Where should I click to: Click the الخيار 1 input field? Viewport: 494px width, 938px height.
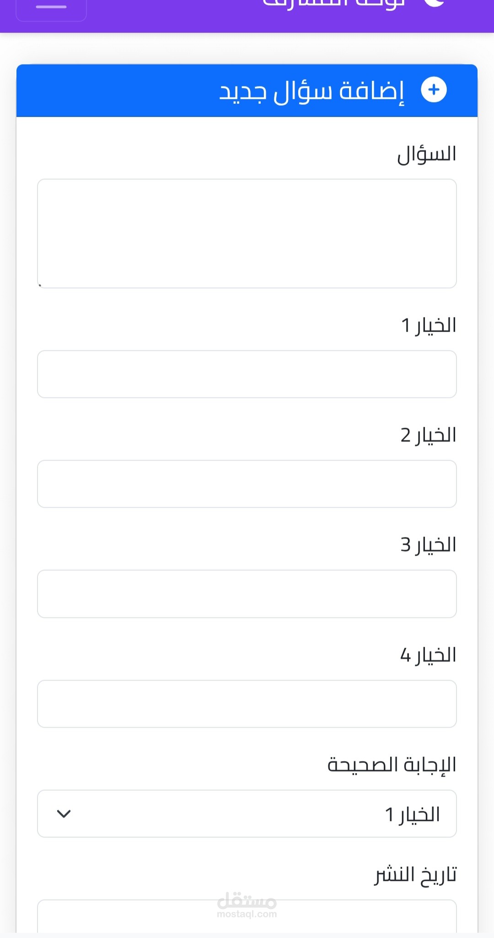point(247,374)
